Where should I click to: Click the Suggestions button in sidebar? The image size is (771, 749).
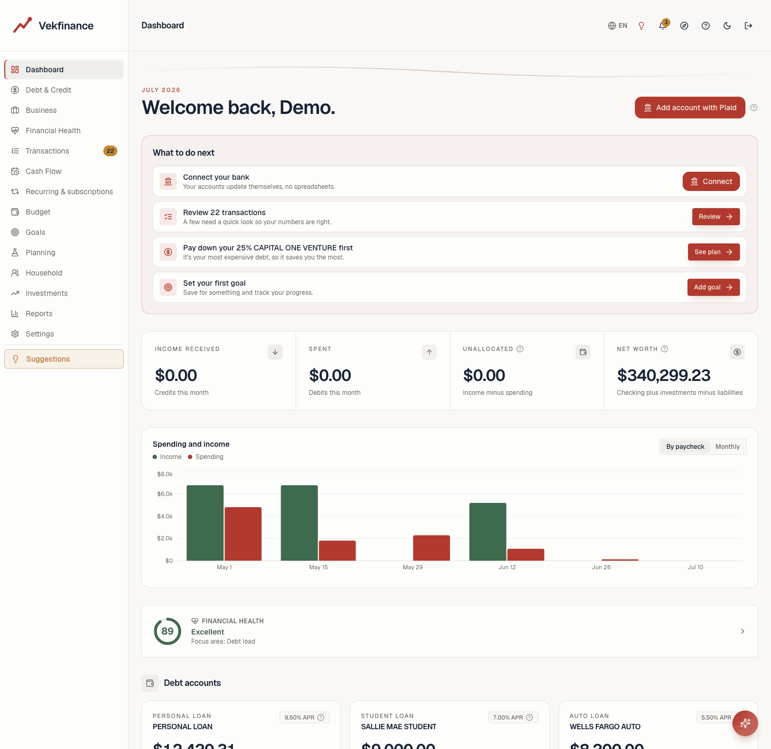tap(64, 359)
